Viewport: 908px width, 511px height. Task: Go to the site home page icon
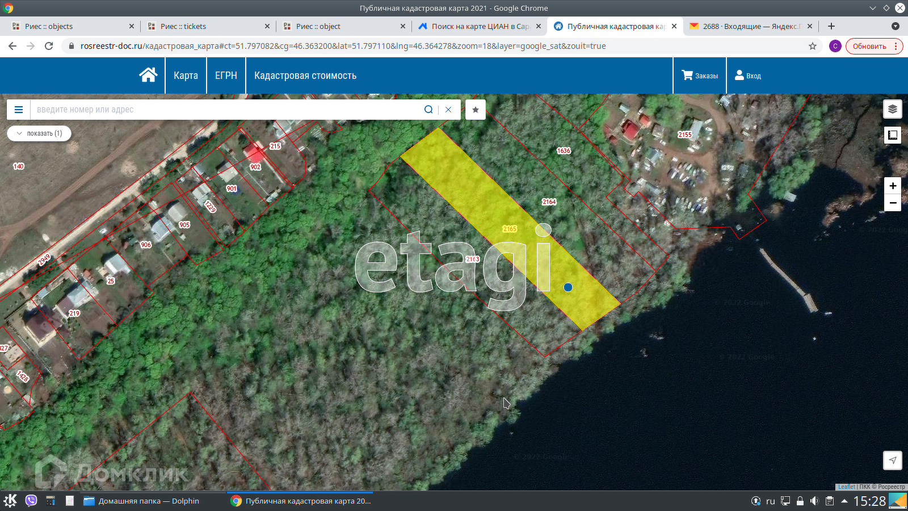148,75
